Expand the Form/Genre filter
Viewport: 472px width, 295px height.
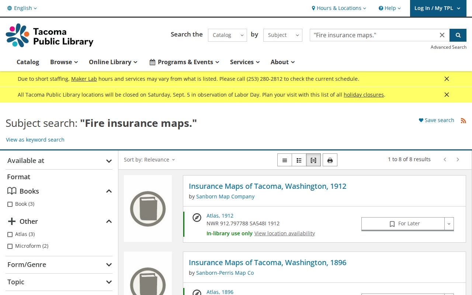pos(59,265)
